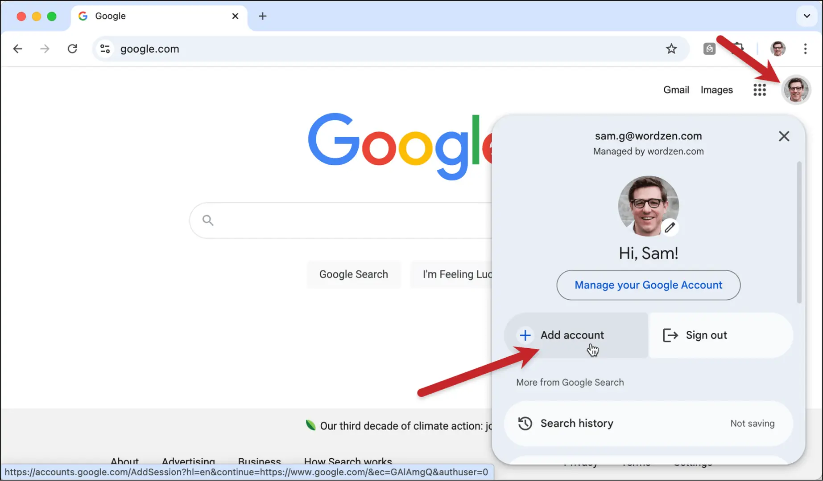Click the Google Search button

pos(354,274)
